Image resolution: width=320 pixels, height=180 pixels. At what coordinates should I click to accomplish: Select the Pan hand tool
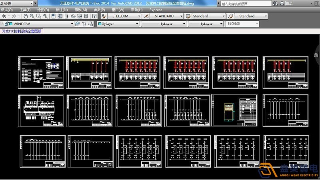[26, 16]
